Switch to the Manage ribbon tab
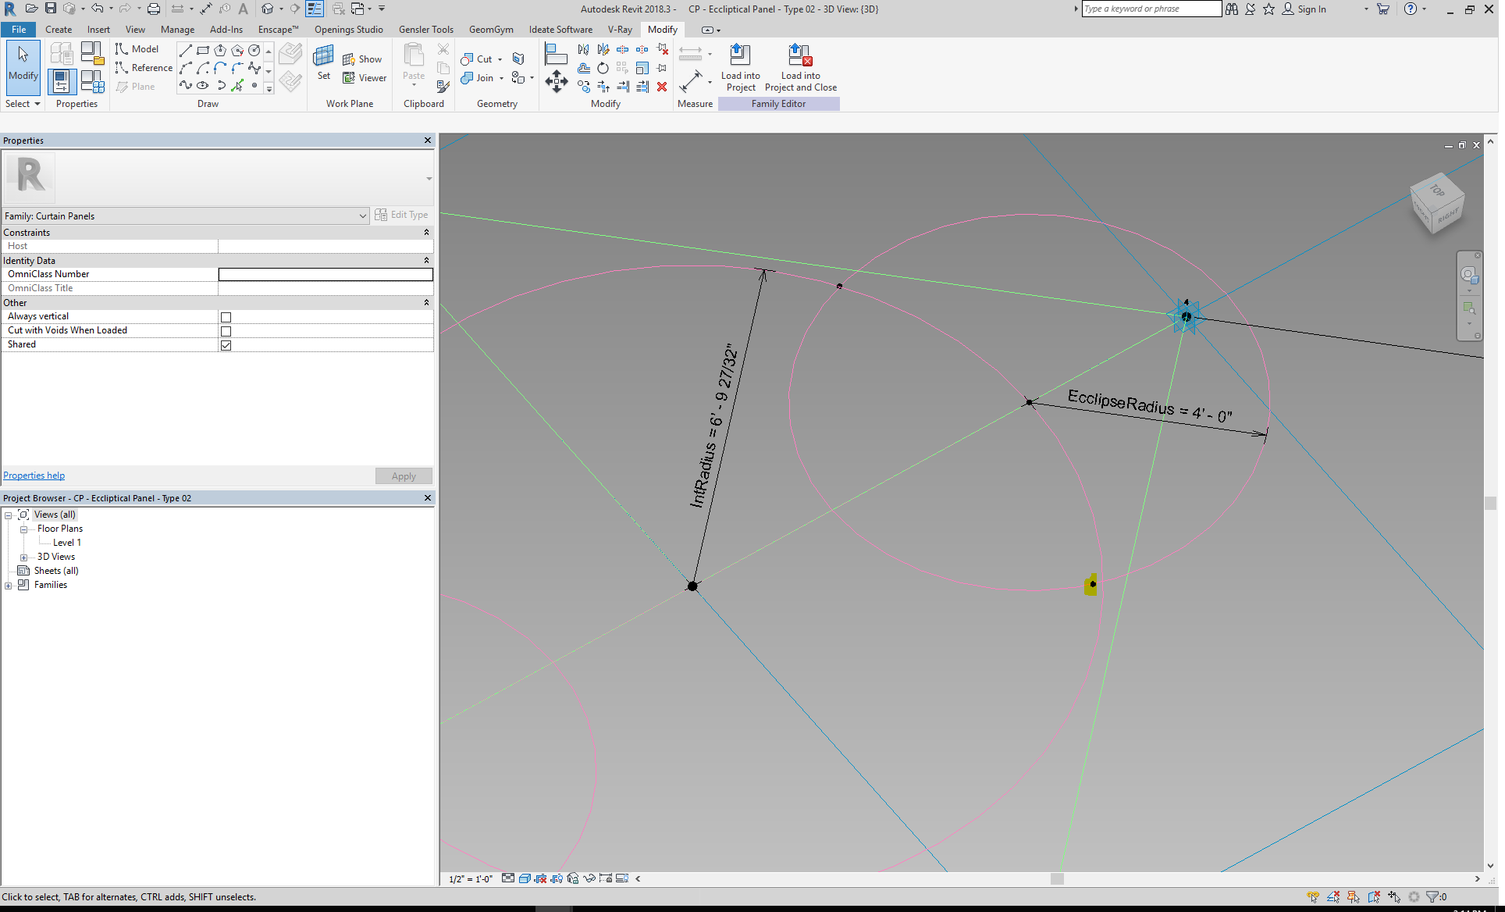This screenshot has width=1505, height=912. tap(177, 29)
